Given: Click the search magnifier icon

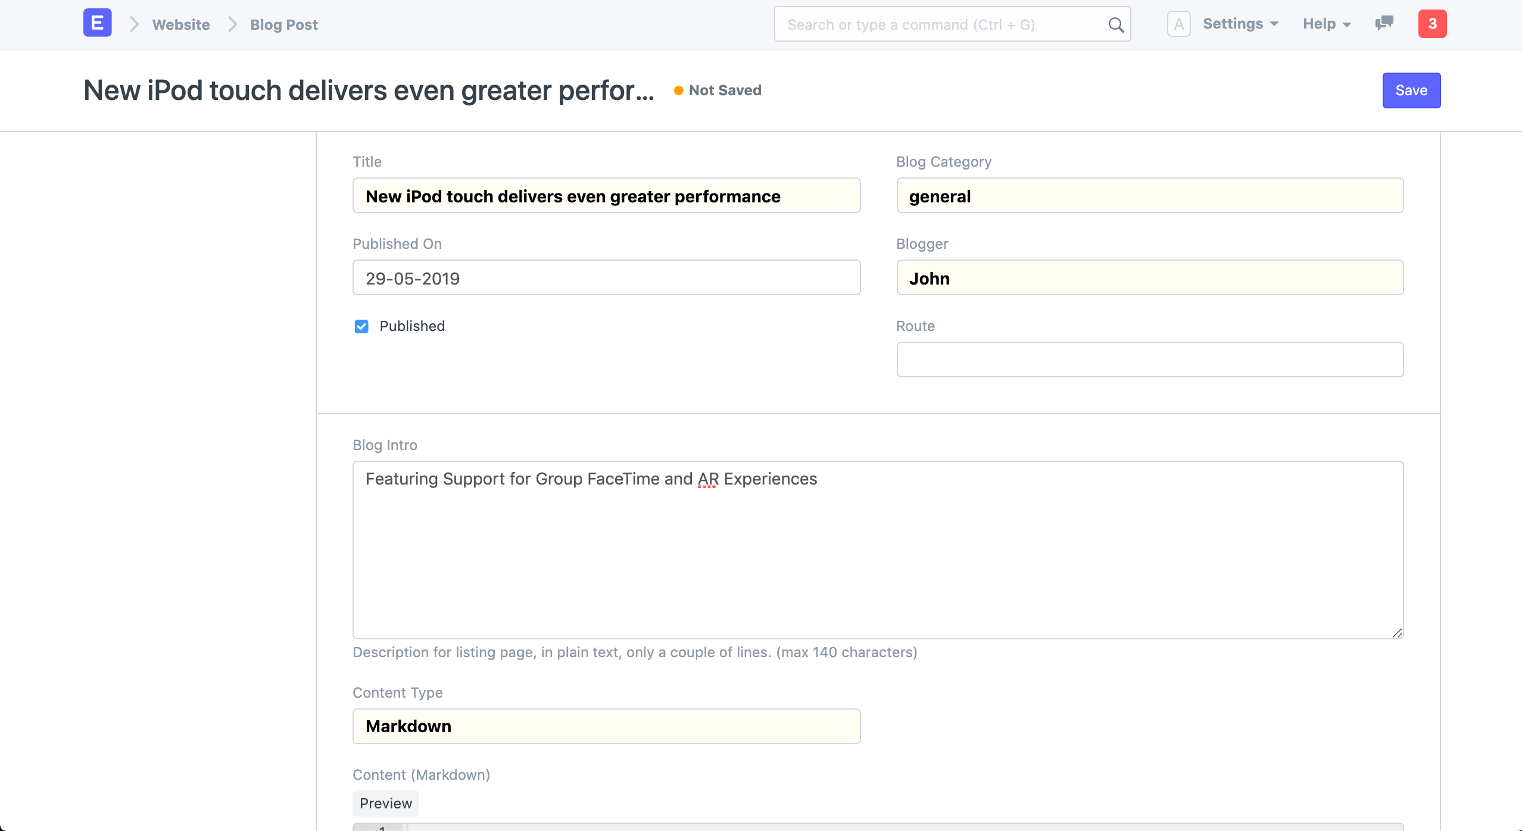Looking at the screenshot, I should (1116, 25).
